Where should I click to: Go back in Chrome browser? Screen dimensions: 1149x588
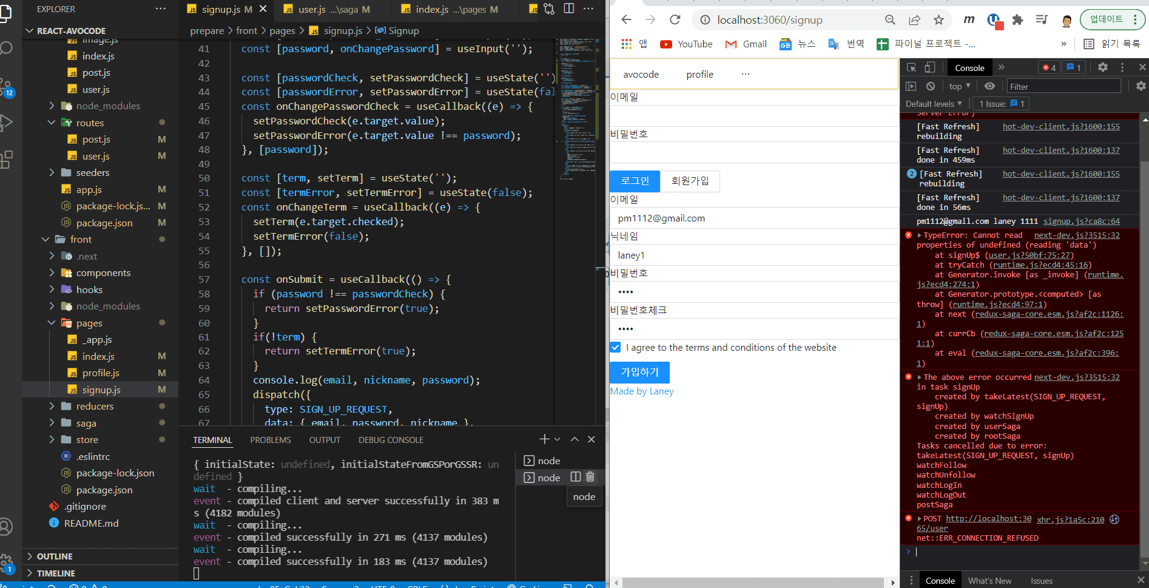tap(627, 20)
